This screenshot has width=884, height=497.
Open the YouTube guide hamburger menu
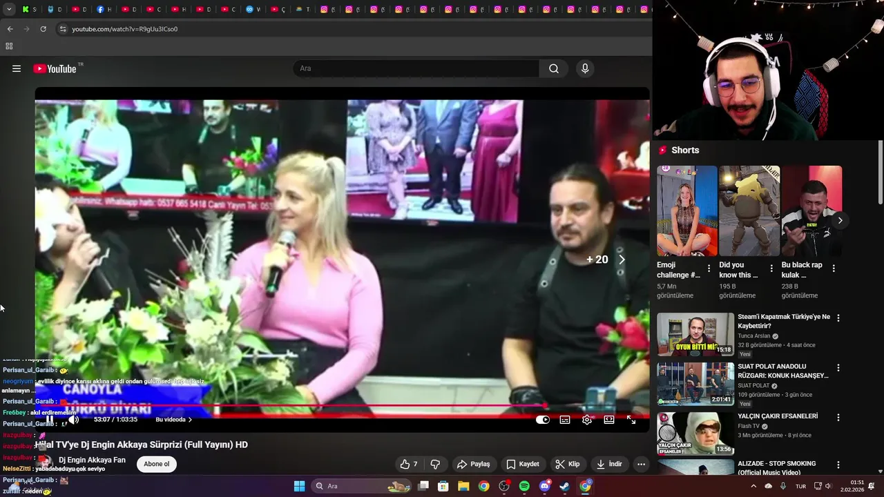(x=17, y=68)
